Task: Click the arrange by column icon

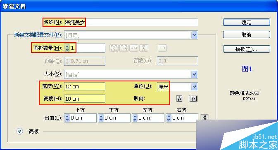Action: [144, 48]
